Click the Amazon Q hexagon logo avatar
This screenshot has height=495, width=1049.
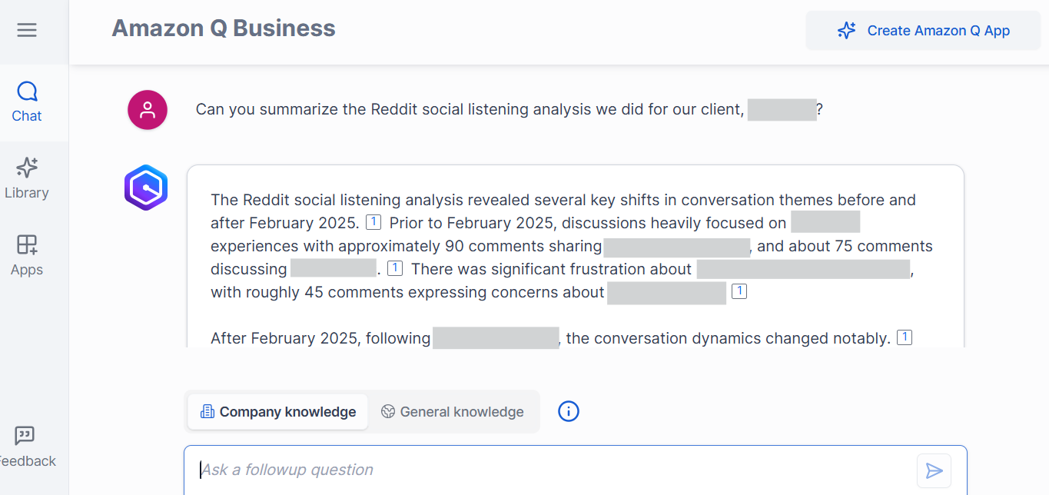point(146,188)
